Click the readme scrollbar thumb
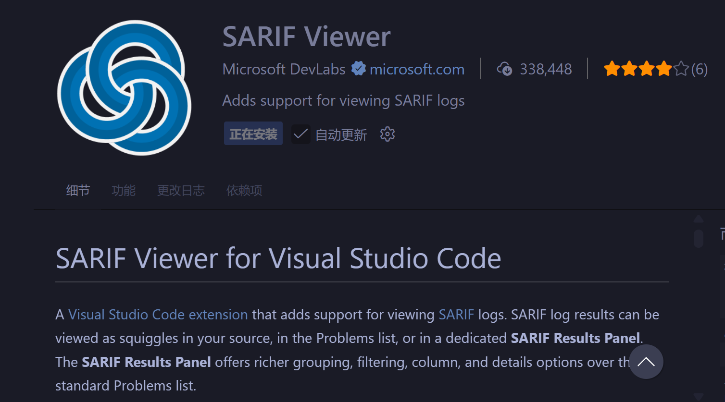This screenshot has width=725, height=402. click(699, 239)
